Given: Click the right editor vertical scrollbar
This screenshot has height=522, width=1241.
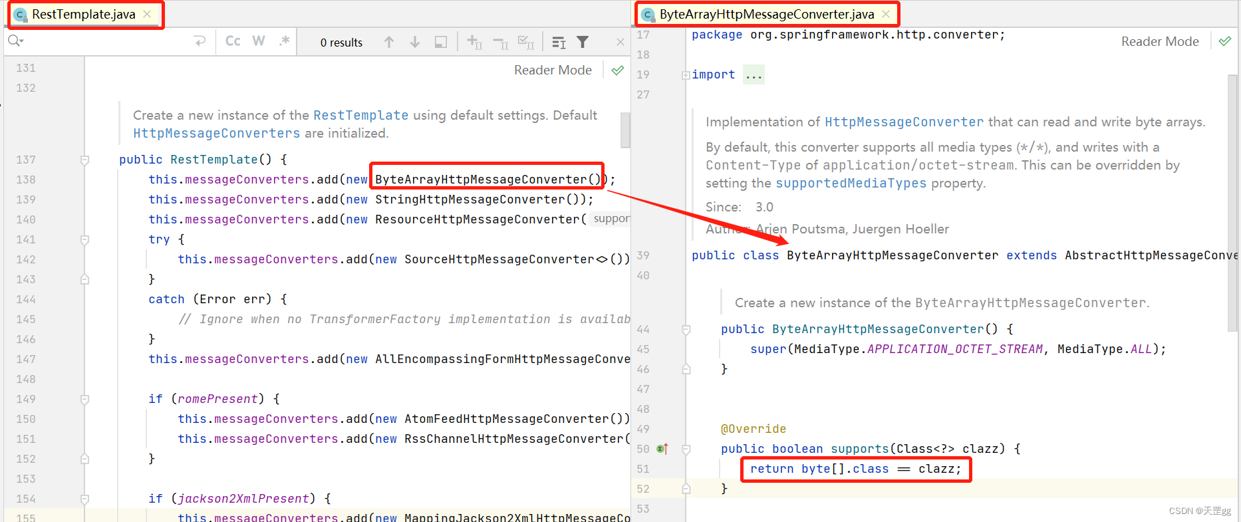Looking at the screenshot, I should (1232, 203).
